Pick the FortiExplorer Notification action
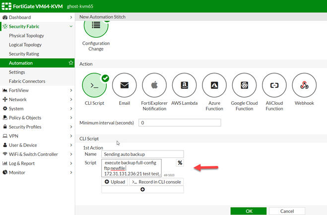 154,85
